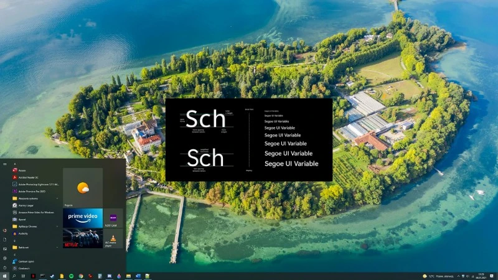Screen dimensions: 498x280
Task: Open the user account avatar in Start
Action: (5, 230)
